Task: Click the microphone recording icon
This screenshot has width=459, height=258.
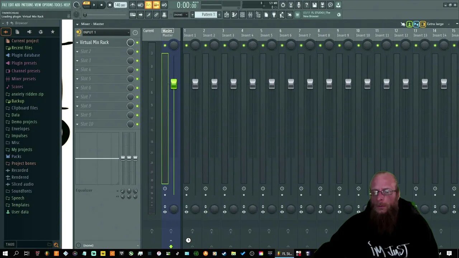Action: click(299, 5)
